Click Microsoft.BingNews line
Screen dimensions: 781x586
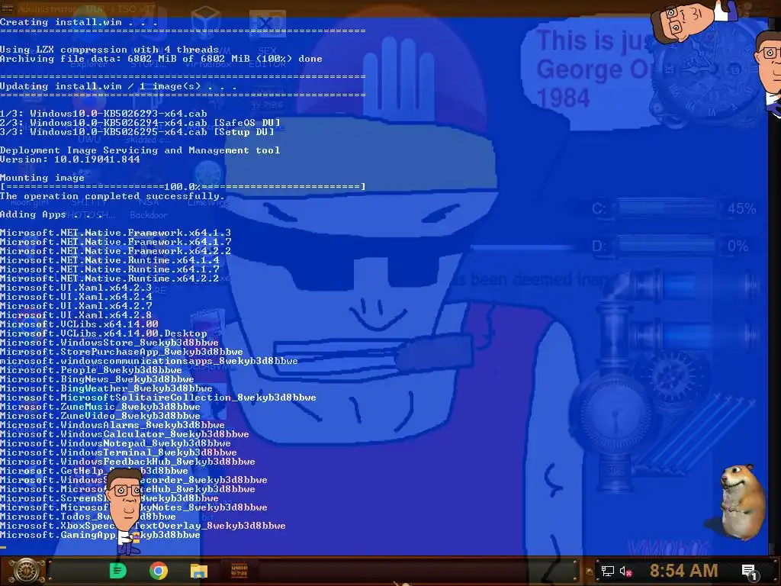coord(97,379)
